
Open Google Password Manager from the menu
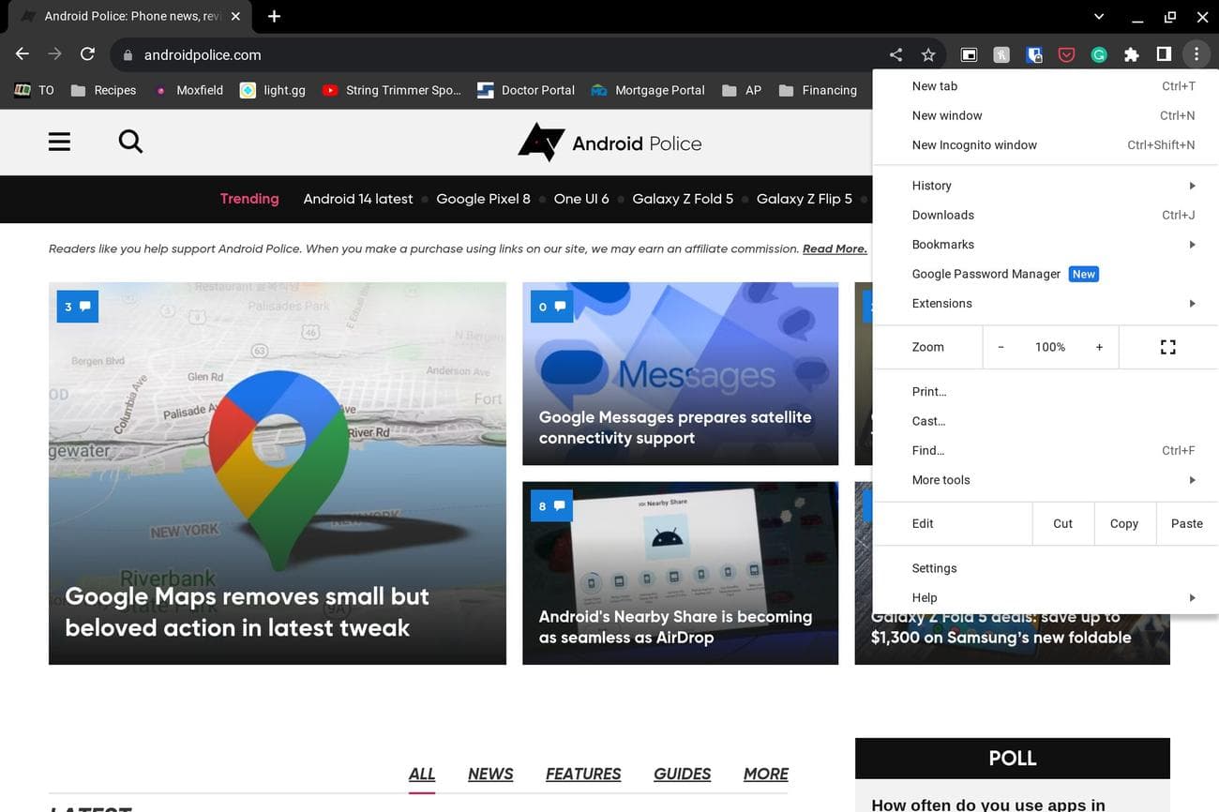point(986,273)
